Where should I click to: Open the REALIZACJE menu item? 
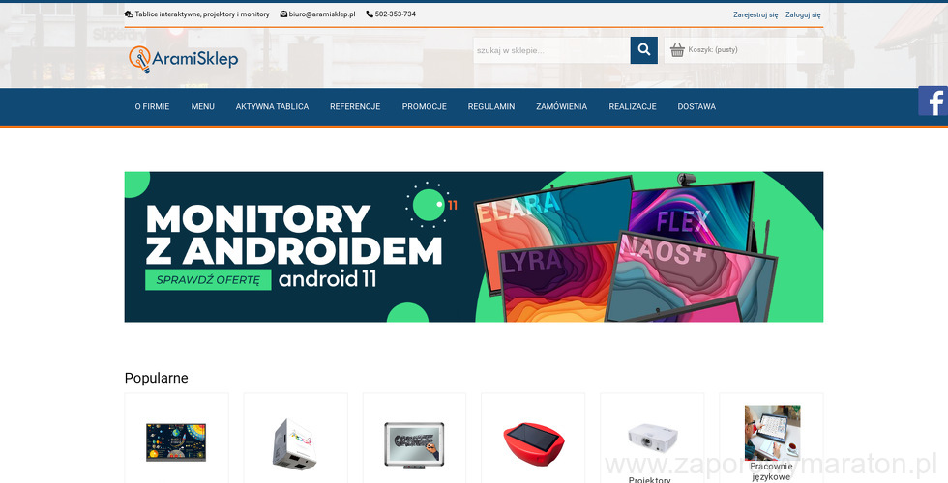click(x=633, y=107)
